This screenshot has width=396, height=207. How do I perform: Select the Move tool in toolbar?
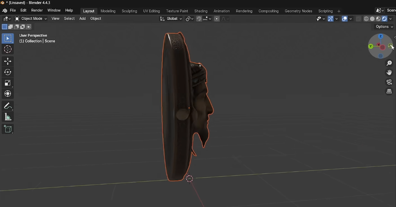[7, 61]
